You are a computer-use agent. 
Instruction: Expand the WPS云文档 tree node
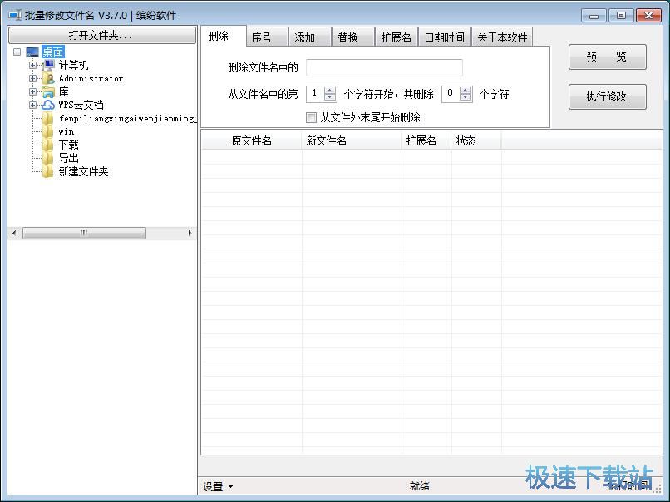(x=33, y=105)
